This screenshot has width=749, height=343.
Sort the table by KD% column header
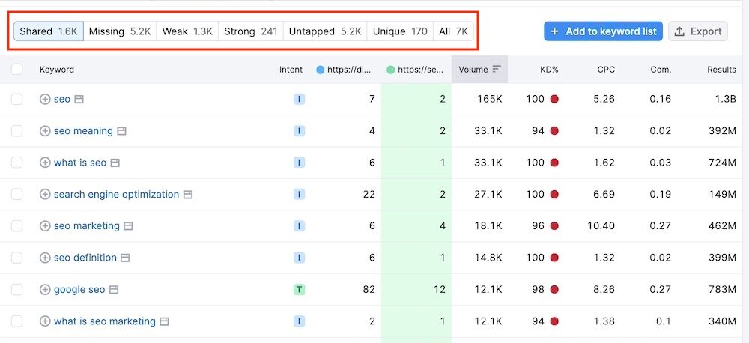549,70
